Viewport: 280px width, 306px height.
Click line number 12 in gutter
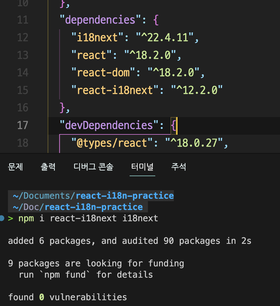coord(23,38)
